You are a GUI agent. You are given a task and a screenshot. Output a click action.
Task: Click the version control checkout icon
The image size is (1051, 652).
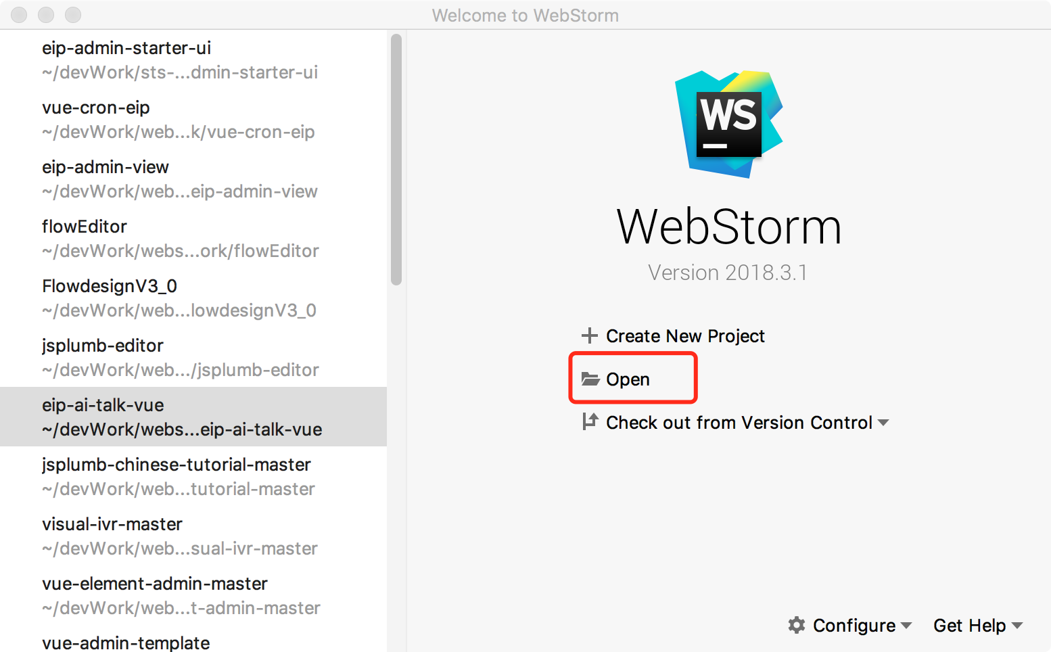(x=590, y=421)
